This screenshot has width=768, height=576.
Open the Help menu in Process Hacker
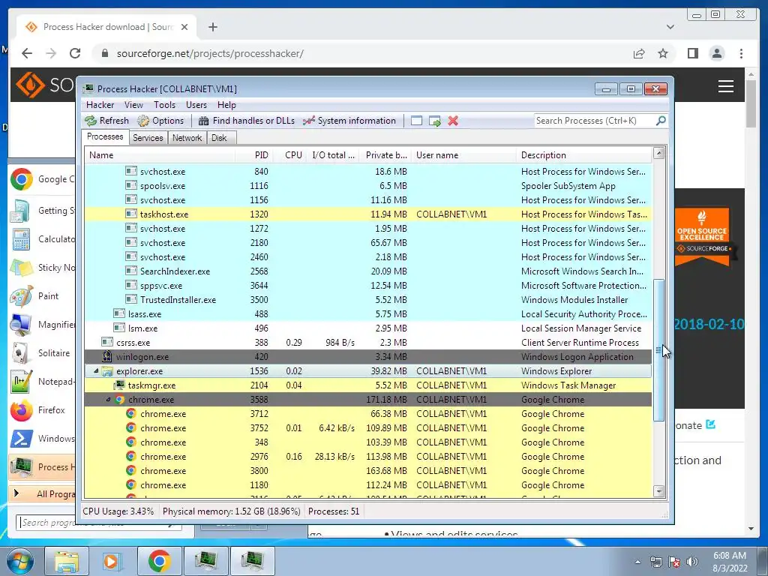pos(226,105)
